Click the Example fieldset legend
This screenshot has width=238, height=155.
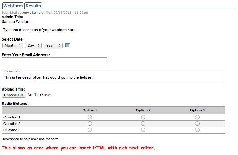click(x=12, y=71)
